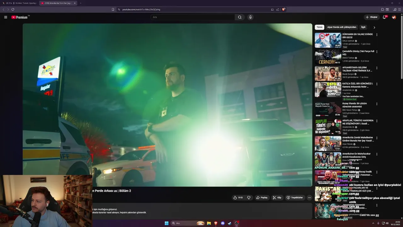Click the Windows taskbar search box
Screen dimensions: 403x227
coord(188,223)
